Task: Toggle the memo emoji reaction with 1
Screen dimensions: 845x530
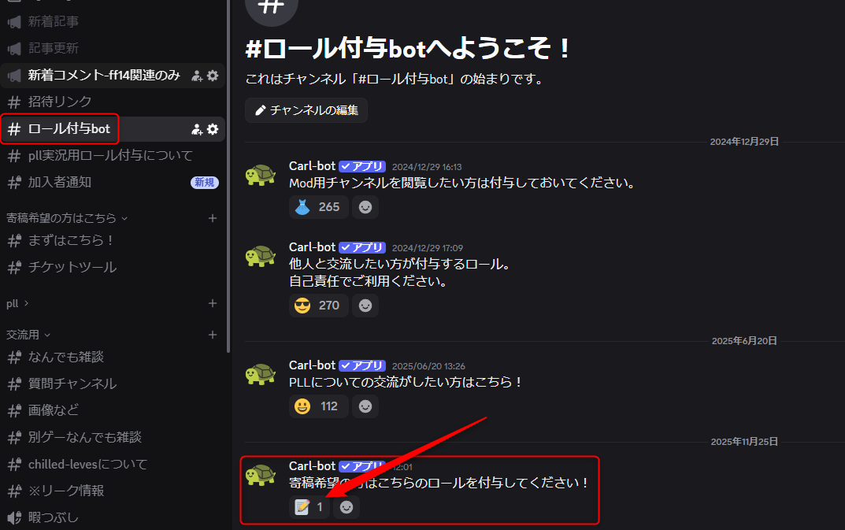Action: click(x=309, y=507)
